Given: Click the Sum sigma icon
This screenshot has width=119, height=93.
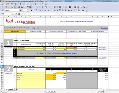Looking at the screenshot, I should pos(19,14).
